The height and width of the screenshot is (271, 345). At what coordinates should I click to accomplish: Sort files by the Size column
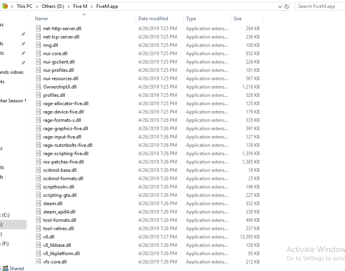[238, 19]
